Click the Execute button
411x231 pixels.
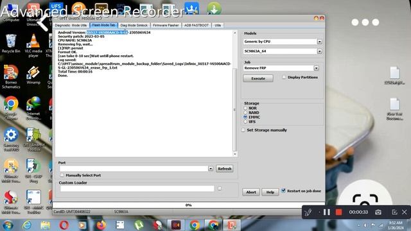pos(258,78)
